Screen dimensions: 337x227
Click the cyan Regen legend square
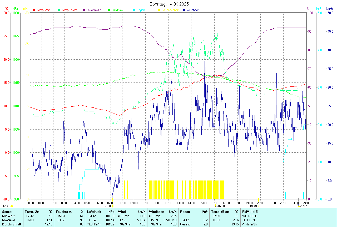134,10
